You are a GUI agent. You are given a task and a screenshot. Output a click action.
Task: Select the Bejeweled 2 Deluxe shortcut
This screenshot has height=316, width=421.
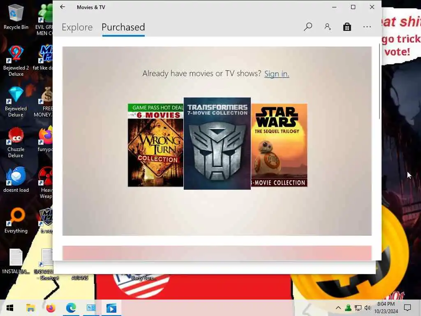coord(16,61)
